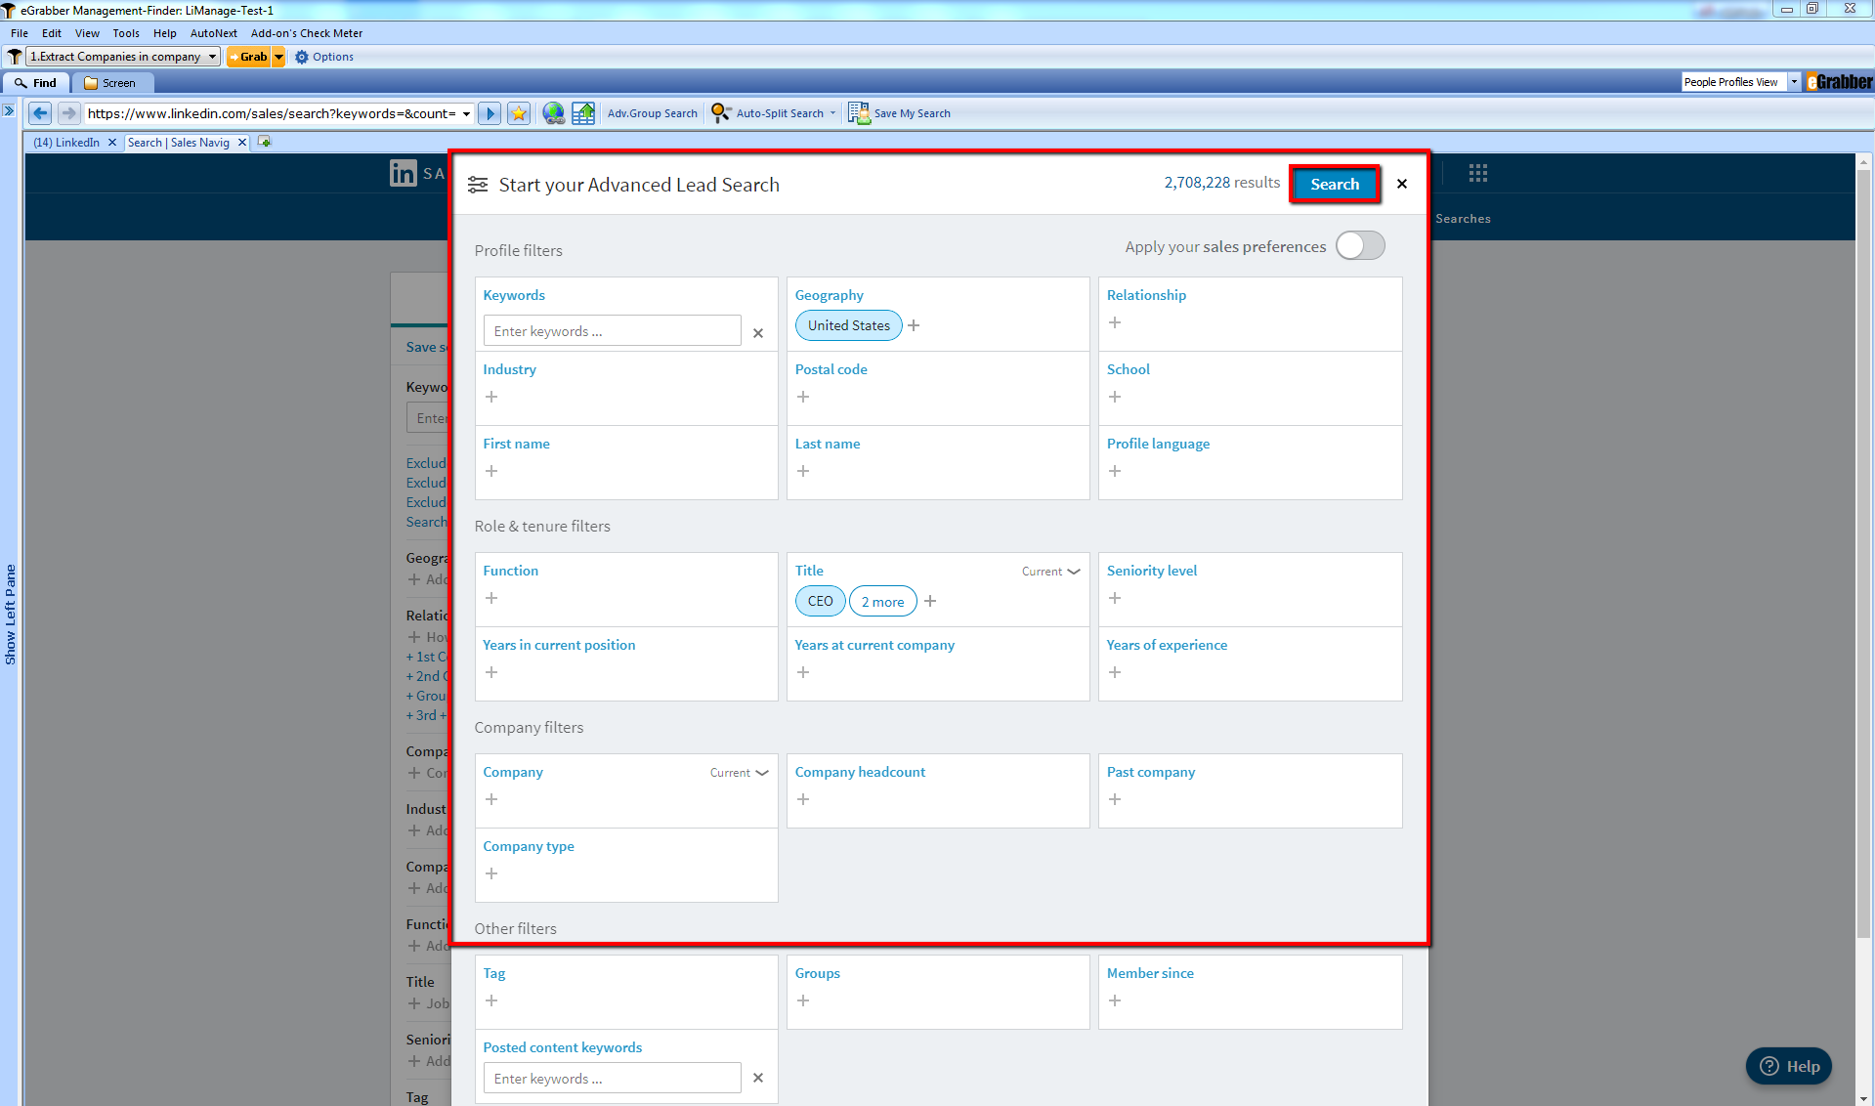Switch to the Find tab
This screenshot has height=1106, width=1875.
click(36, 83)
